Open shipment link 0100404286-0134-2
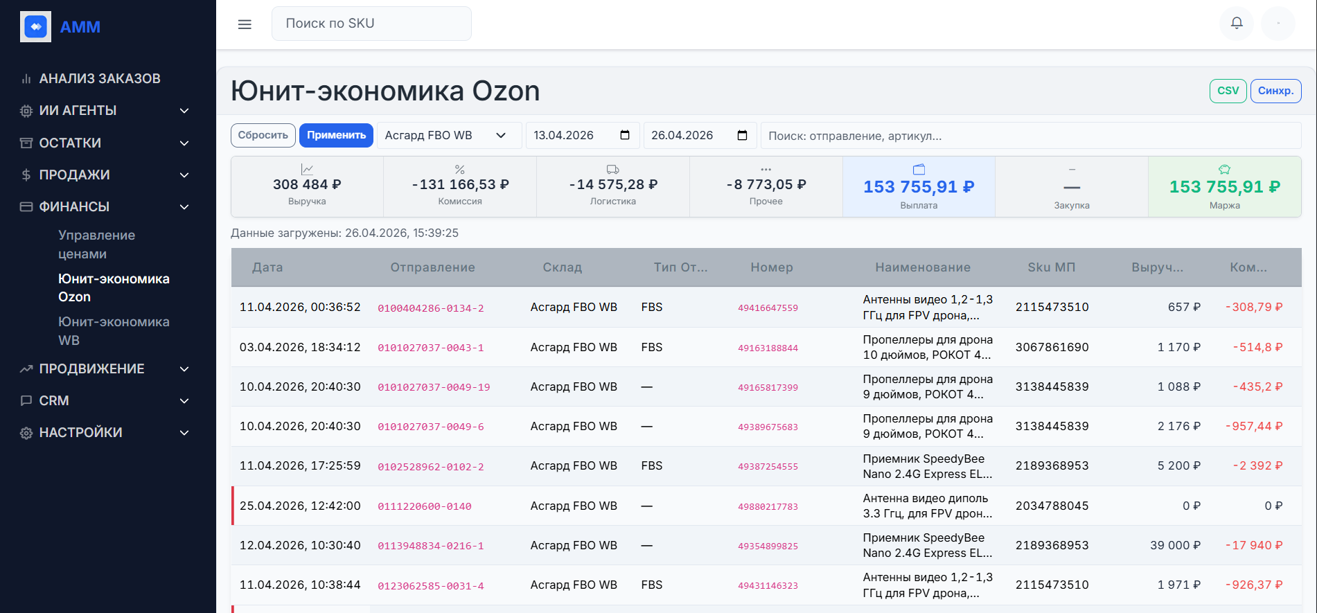The image size is (1317, 613). coord(431,308)
